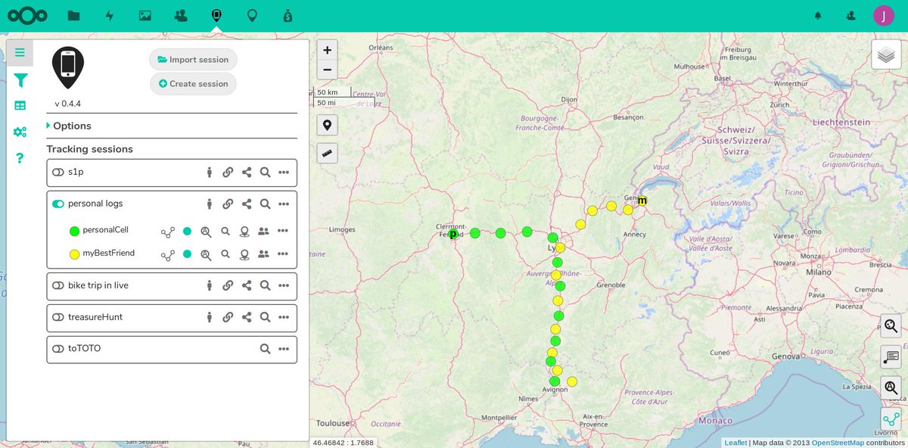Zoom to personal logs session magnifier
The width and height of the screenshot is (908, 448).
pyautogui.click(x=266, y=204)
